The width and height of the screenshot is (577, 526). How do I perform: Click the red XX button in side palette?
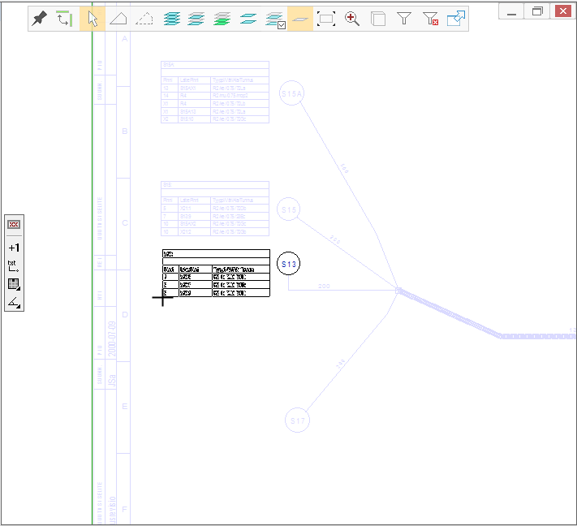pyautogui.click(x=14, y=225)
